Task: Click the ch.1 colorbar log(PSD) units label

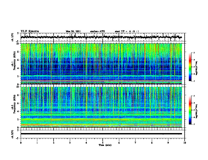Action: click(x=197, y=68)
